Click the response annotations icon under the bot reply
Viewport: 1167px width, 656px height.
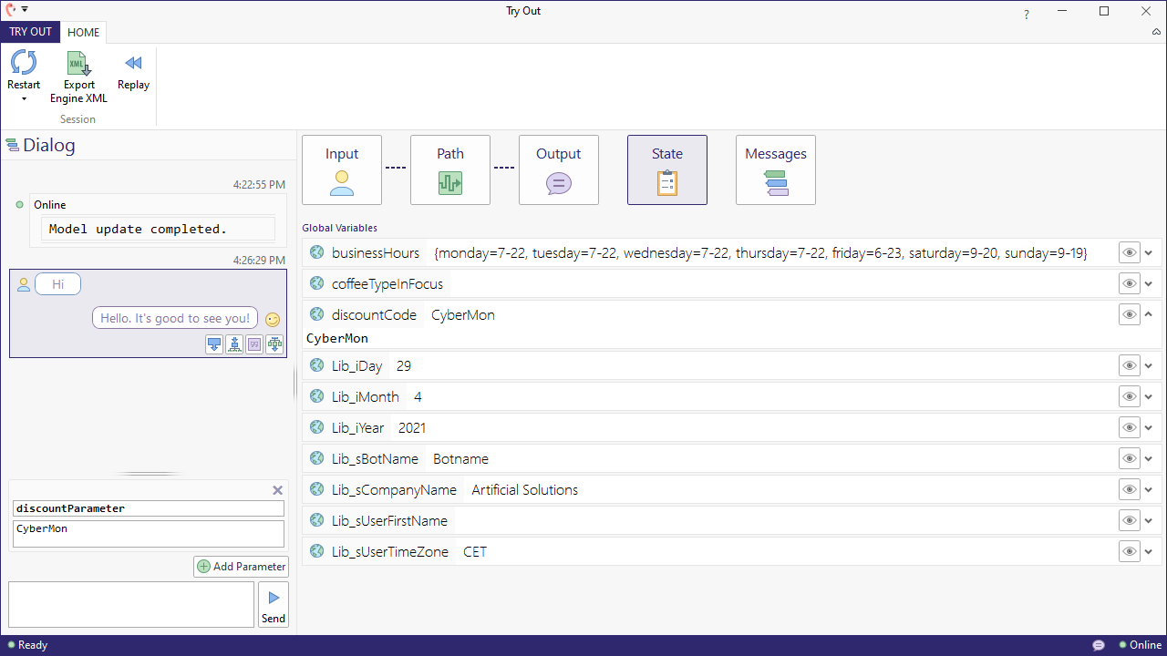tap(253, 343)
